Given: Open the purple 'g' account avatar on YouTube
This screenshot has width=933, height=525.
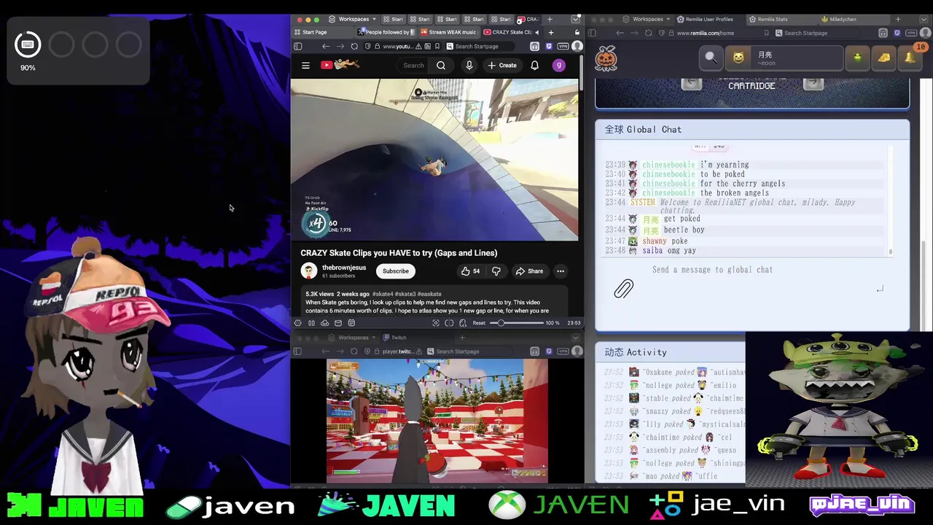Looking at the screenshot, I should coord(559,66).
